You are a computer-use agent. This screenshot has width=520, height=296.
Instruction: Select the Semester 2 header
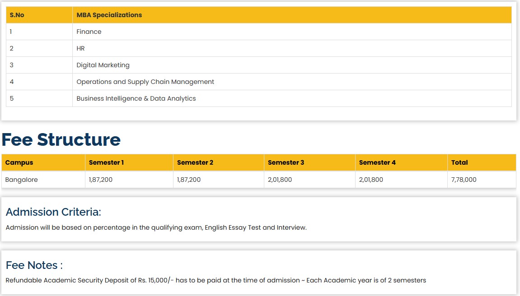(195, 162)
